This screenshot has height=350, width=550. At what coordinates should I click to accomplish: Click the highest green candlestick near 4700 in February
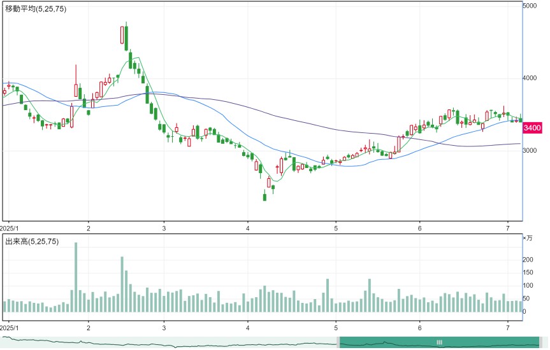pyautogui.click(x=126, y=36)
